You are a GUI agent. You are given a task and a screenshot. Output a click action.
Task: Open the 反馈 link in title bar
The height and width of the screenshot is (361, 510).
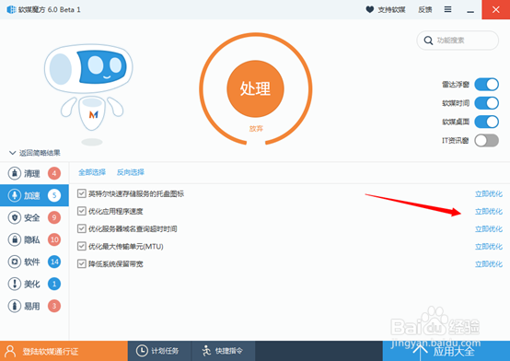(425, 10)
